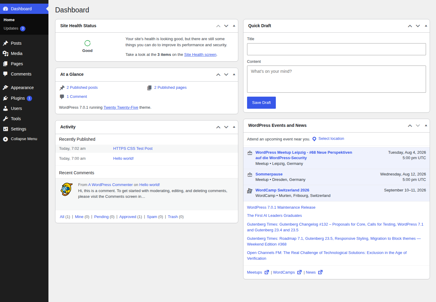Viewport: 436px width, 302px height.
Task: Move Activity widget down
Action: tap(226, 127)
